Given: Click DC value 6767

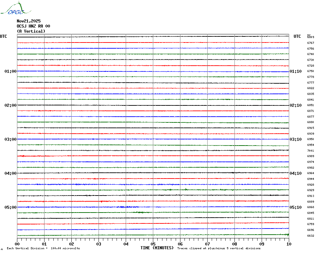Looking at the screenshot, I should pyautogui.click(x=311, y=43).
